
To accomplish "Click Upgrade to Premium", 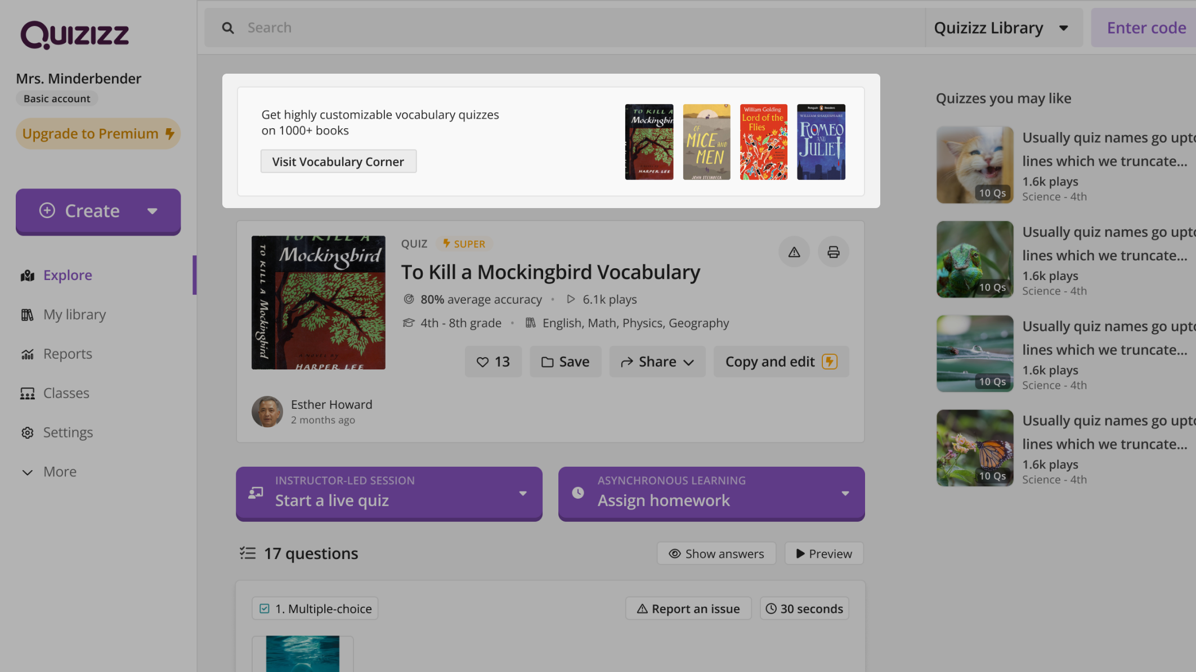I will coord(98,134).
